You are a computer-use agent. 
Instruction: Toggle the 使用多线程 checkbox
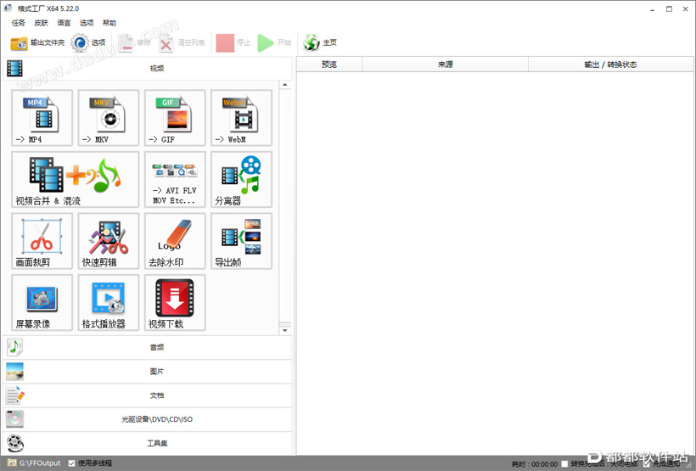pyautogui.click(x=71, y=463)
